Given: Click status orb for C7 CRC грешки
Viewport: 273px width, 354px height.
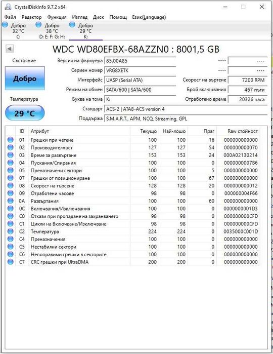Looking at the screenshot, I should click(11, 262).
